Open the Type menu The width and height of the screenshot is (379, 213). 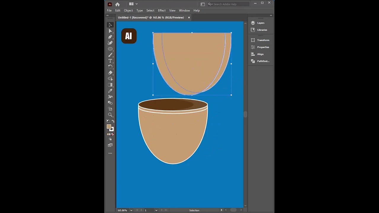pos(139,10)
